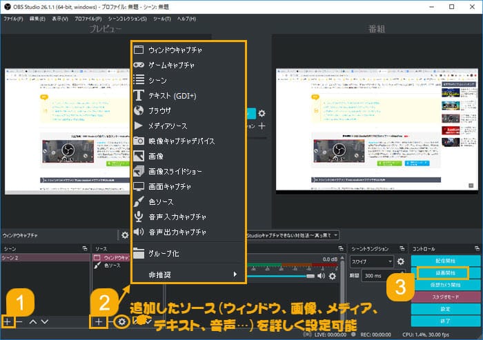This screenshot has width=483, height=340.
Task: Click the OBS logo in title bar
Action: (x=7, y=6)
